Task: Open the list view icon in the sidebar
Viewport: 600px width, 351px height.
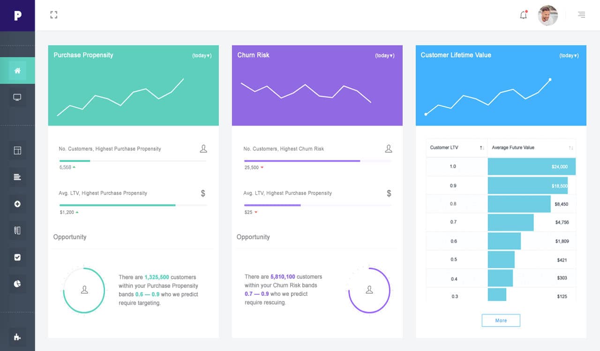Action: coord(17,177)
